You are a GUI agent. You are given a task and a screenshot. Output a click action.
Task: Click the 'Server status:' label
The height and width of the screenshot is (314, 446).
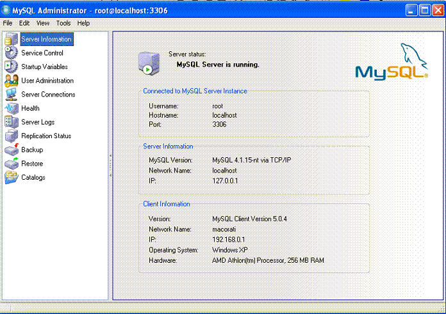click(187, 54)
